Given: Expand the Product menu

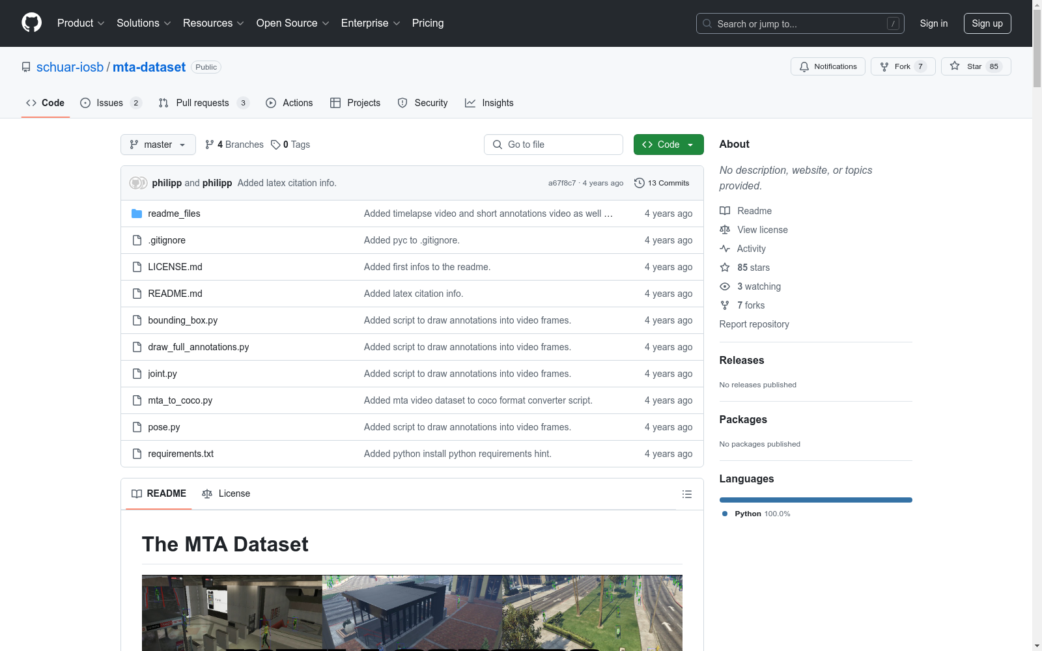Looking at the screenshot, I should pos(81,23).
